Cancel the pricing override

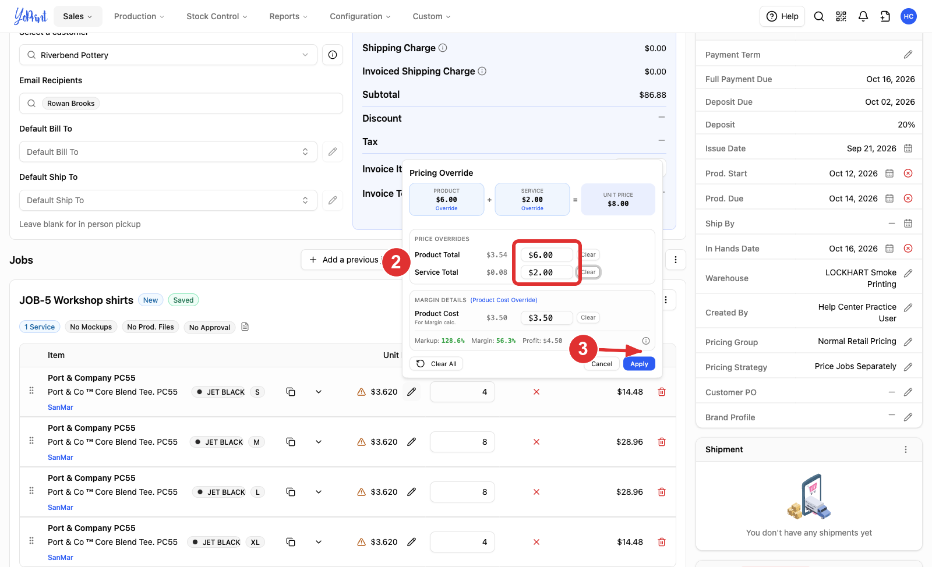tap(602, 364)
